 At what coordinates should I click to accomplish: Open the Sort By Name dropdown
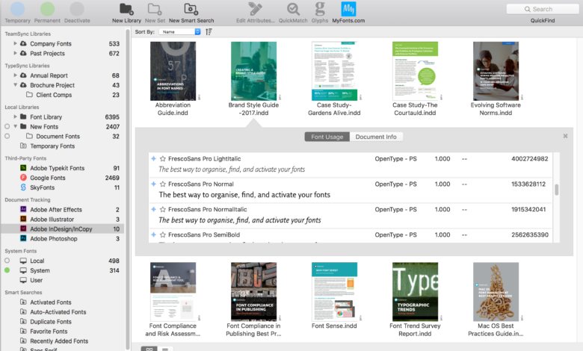tap(180, 32)
